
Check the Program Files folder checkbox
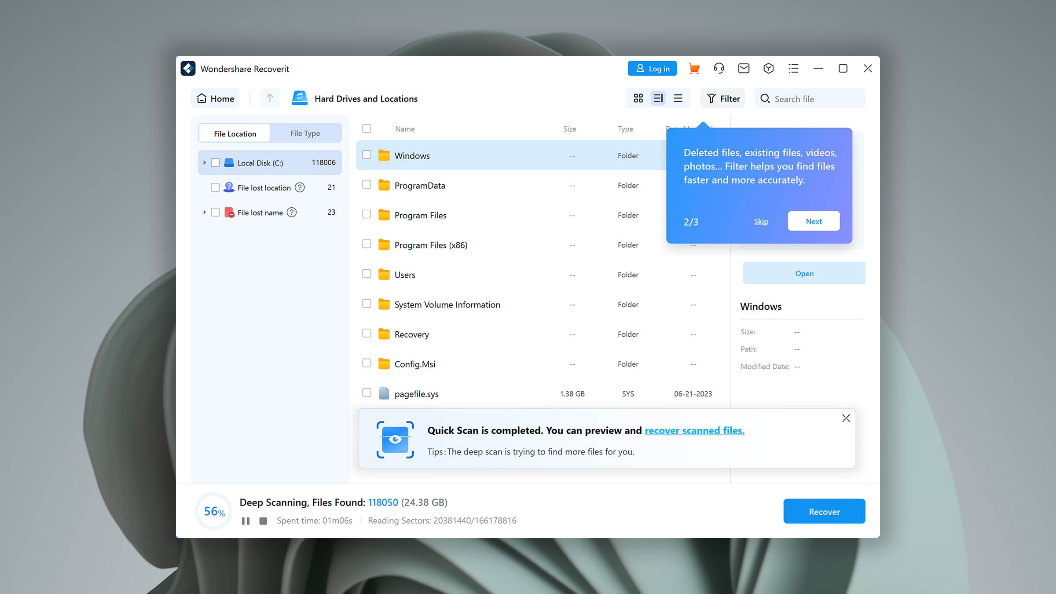coord(367,214)
